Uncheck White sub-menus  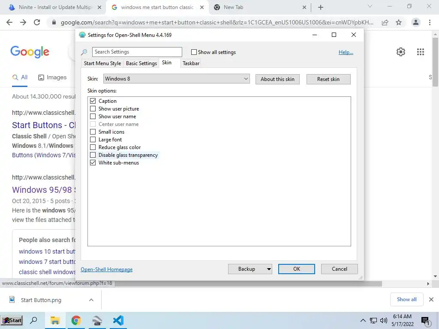pyautogui.click(x=93, y=162)
